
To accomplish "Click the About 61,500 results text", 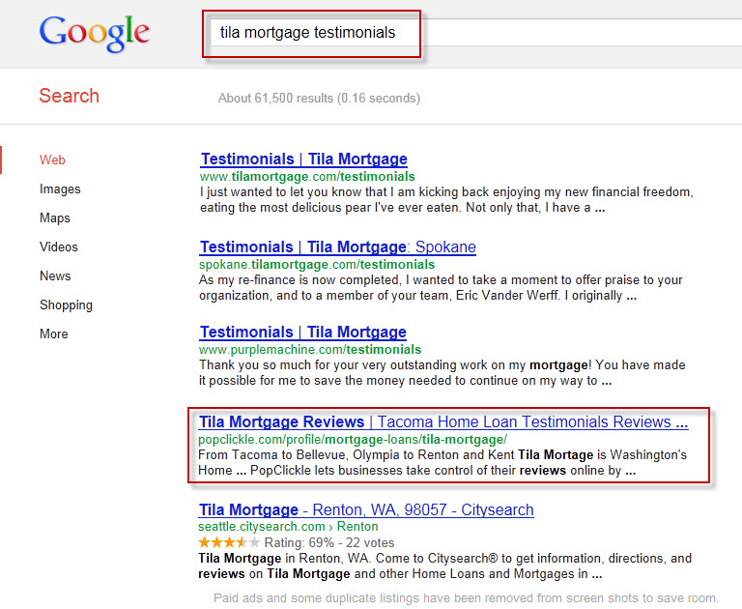I will [319, 98].
